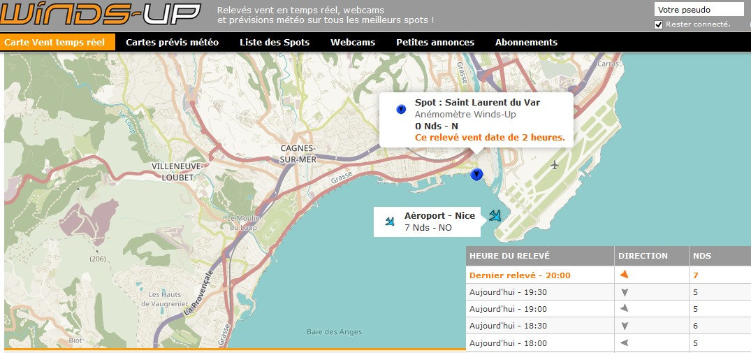The width and height of the screenshot is (751, 353).
Task: Click the orange direction arrow for 20:00
Action: click(624, 275)
